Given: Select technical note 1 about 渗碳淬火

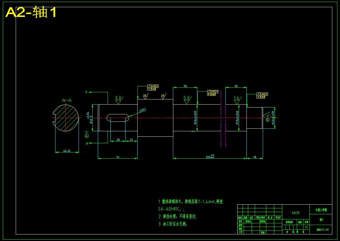Looking at the screenshot, I should [190, 201].
